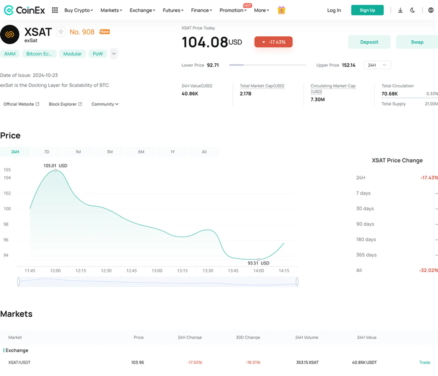
Task: Open the 24H price range dropdown
Action: (377, 65)
